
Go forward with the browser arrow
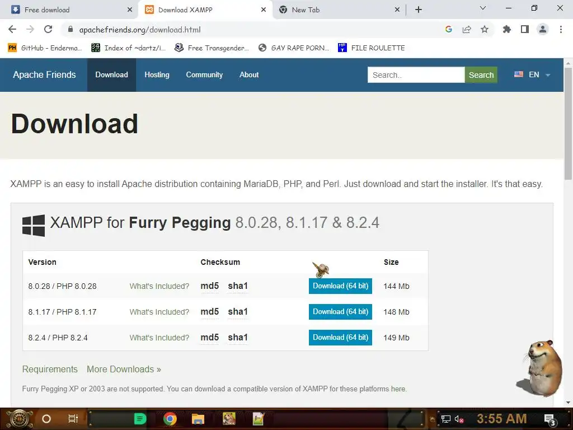tap(30, 29)
